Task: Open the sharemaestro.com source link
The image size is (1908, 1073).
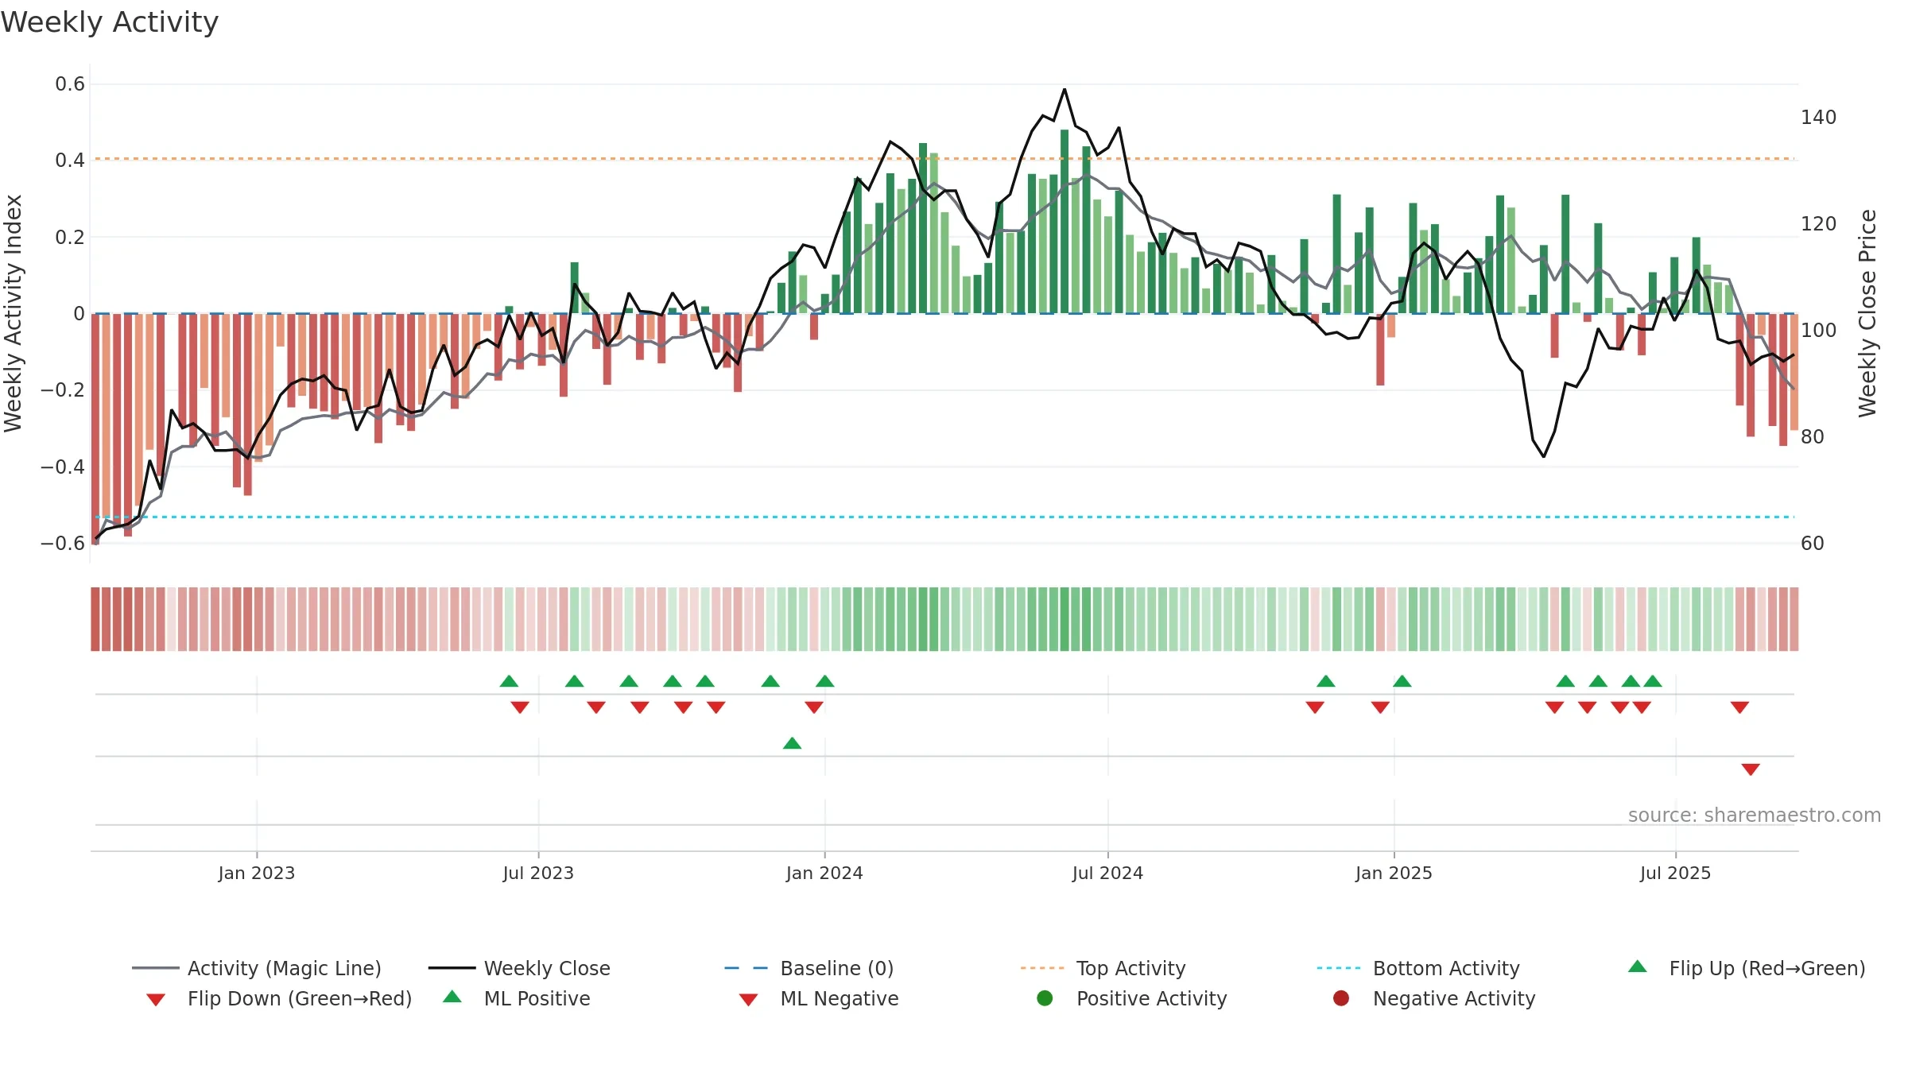Action: 1755,815
